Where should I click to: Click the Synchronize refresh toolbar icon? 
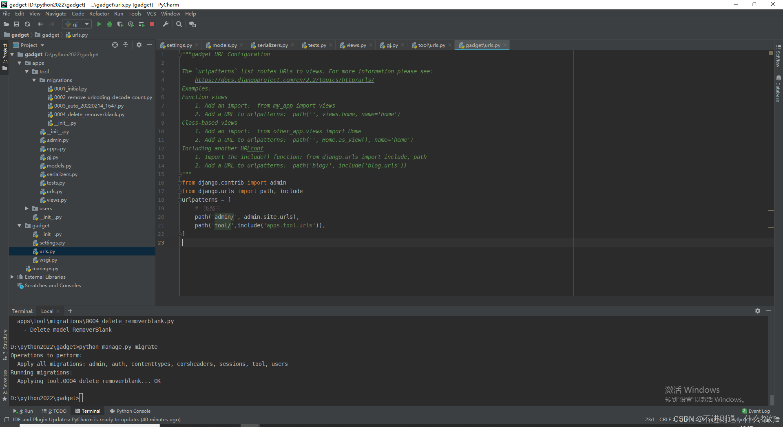tap(27, 24)
